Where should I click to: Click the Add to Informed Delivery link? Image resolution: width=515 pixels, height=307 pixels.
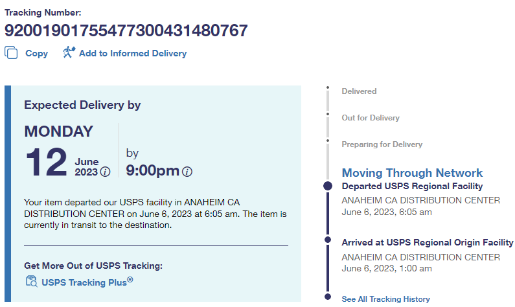132,54
